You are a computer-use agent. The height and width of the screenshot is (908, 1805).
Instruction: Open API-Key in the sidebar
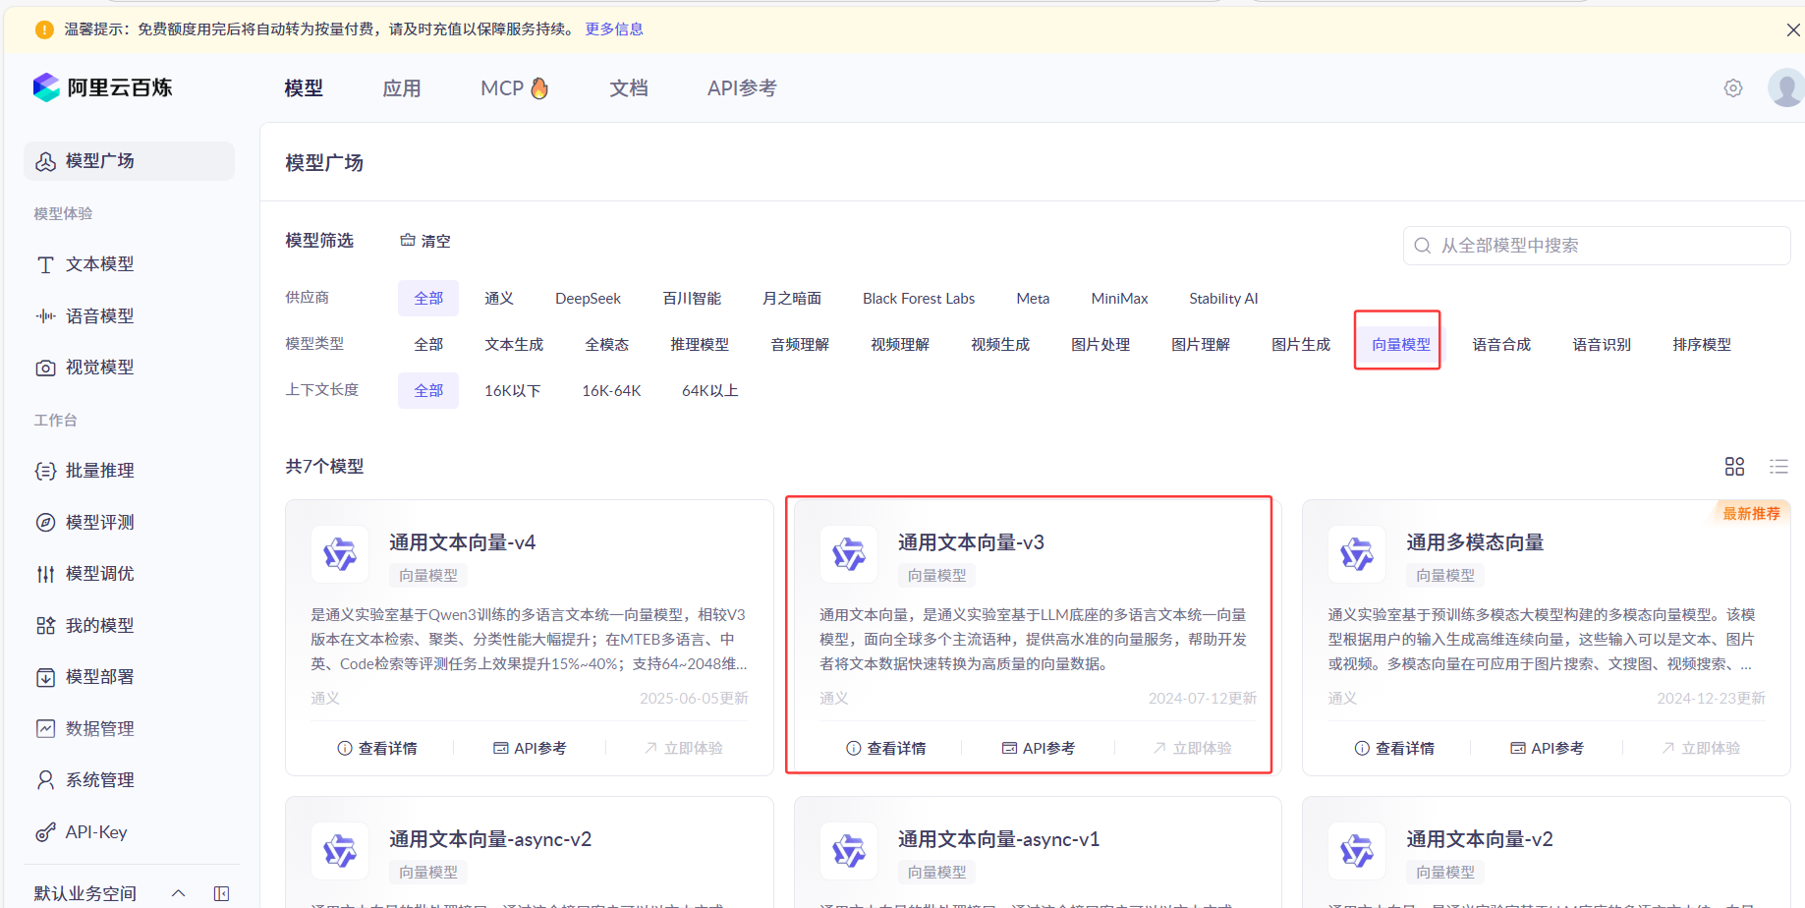click(95, 832)
